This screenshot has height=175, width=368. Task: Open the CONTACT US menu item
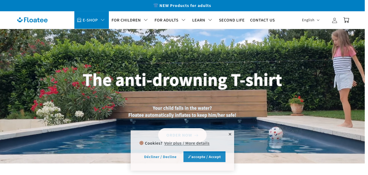(262, 20)
